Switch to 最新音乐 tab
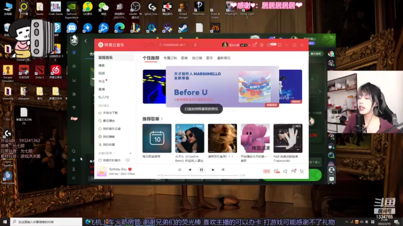Viewport: 403px width, 226px height. (x=224, y=58)
